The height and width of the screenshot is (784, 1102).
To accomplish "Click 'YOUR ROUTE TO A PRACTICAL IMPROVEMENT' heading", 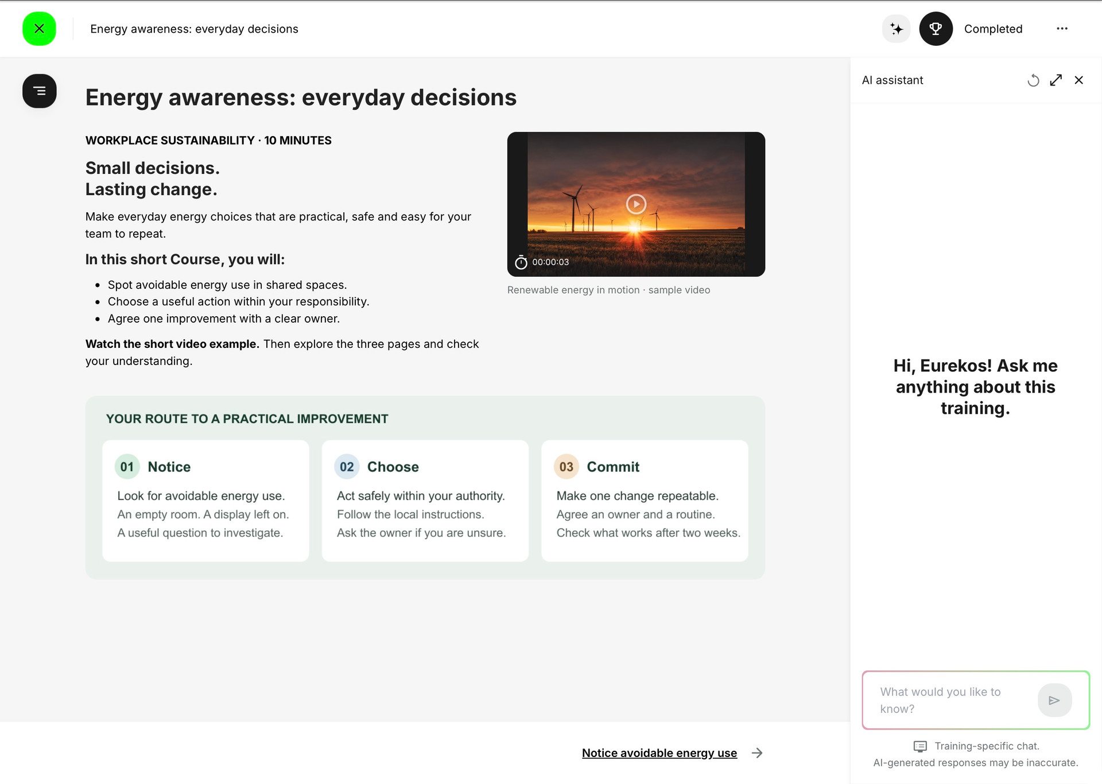I will coord(247,419).
